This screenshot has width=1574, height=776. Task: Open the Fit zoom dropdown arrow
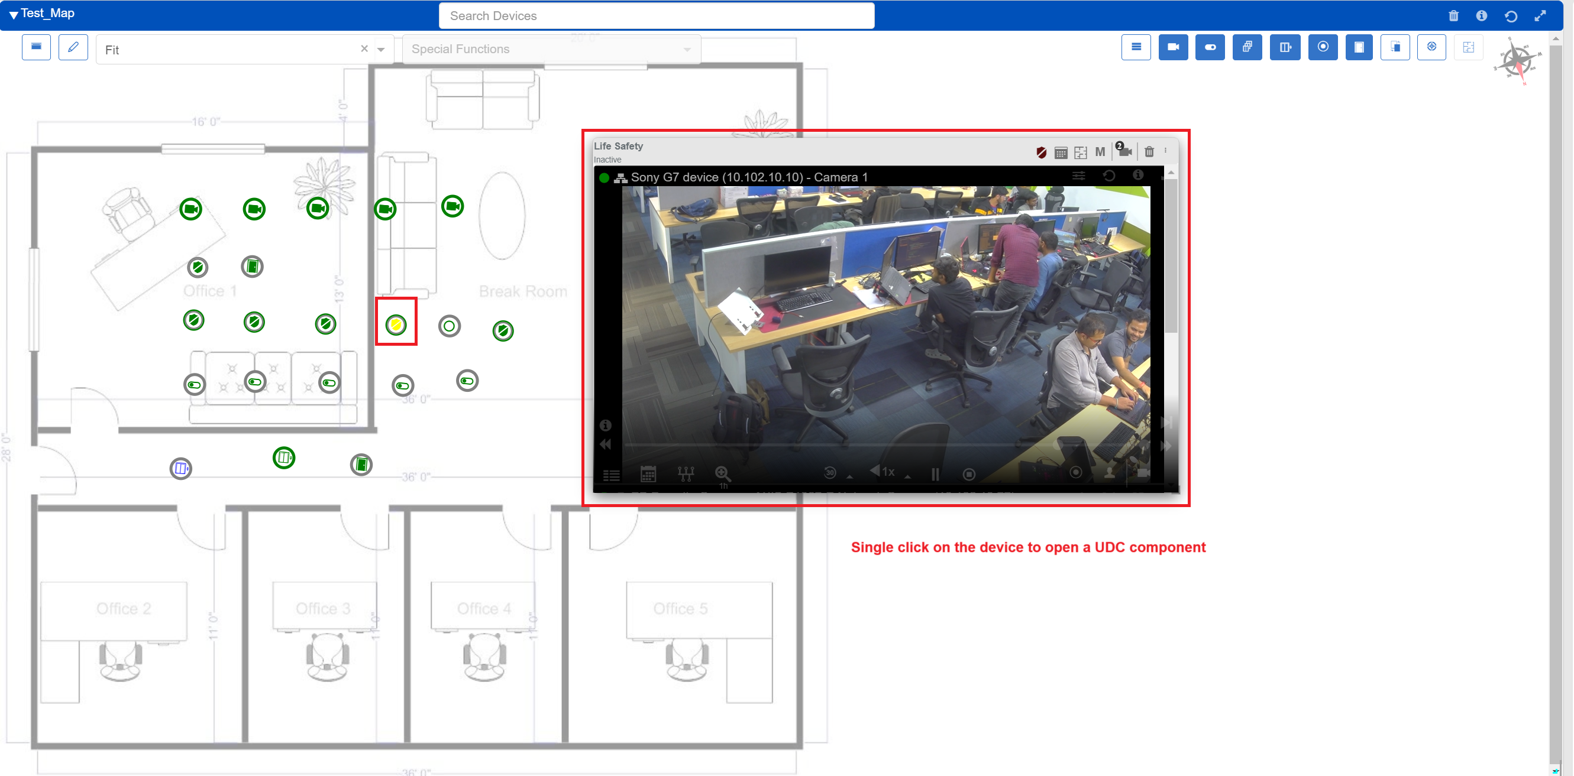pos(382,50)
